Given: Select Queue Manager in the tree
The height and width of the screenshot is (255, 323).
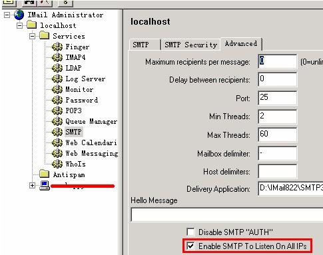Looking at the screenshot, I should (x=91, y=121).
